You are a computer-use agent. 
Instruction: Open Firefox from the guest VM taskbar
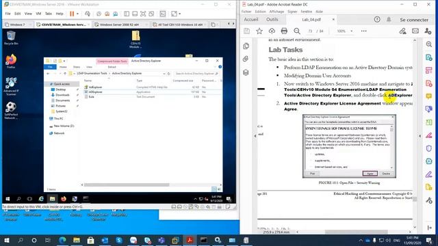coord(64,199)
